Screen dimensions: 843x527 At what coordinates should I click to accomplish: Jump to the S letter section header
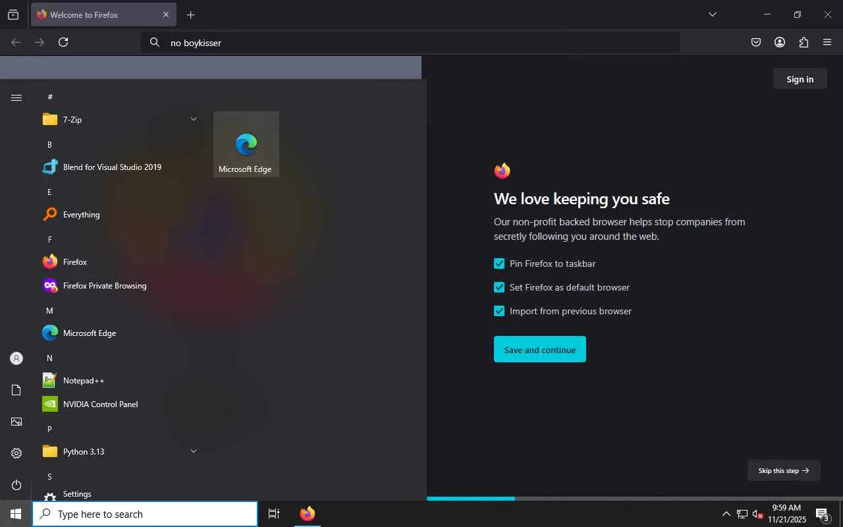point(49,476)
